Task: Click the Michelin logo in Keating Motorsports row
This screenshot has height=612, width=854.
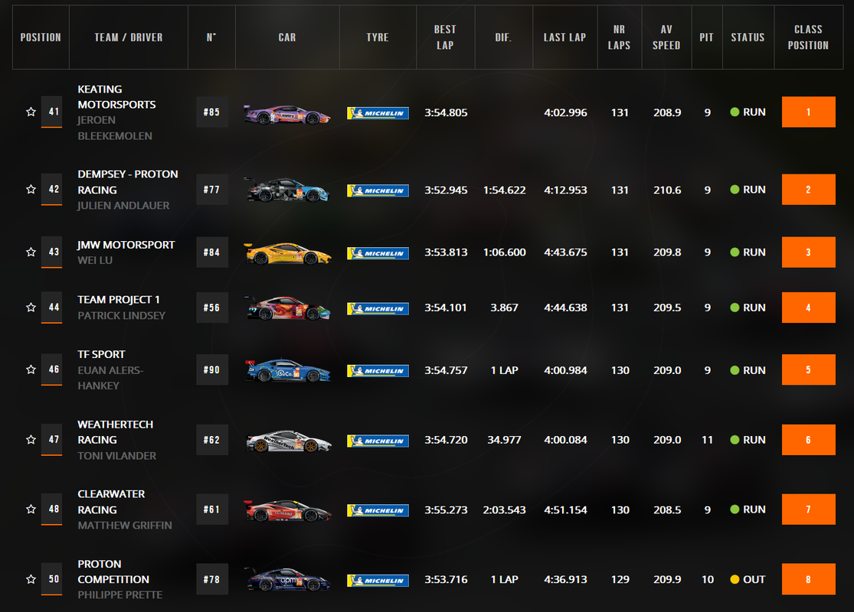Action: 378,113
